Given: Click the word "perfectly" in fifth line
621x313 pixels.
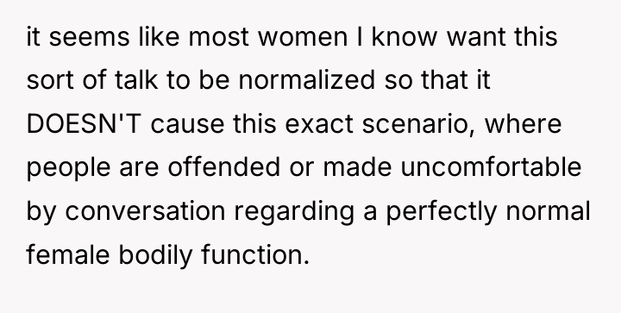Looking at the screenshot, I should point(442,212).
